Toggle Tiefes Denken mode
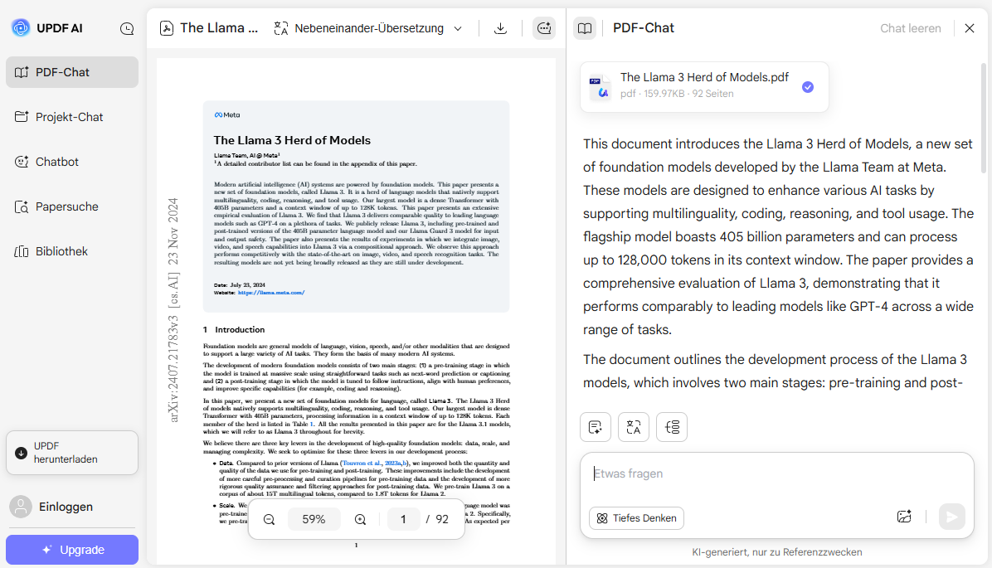Image resolution: width=992 pixels, height=568 pixels. [x=636, y=518]
